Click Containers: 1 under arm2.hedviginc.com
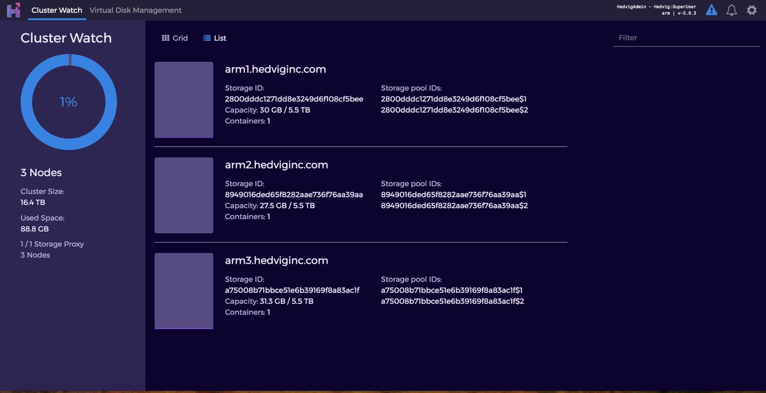 [x=248, y=217]
